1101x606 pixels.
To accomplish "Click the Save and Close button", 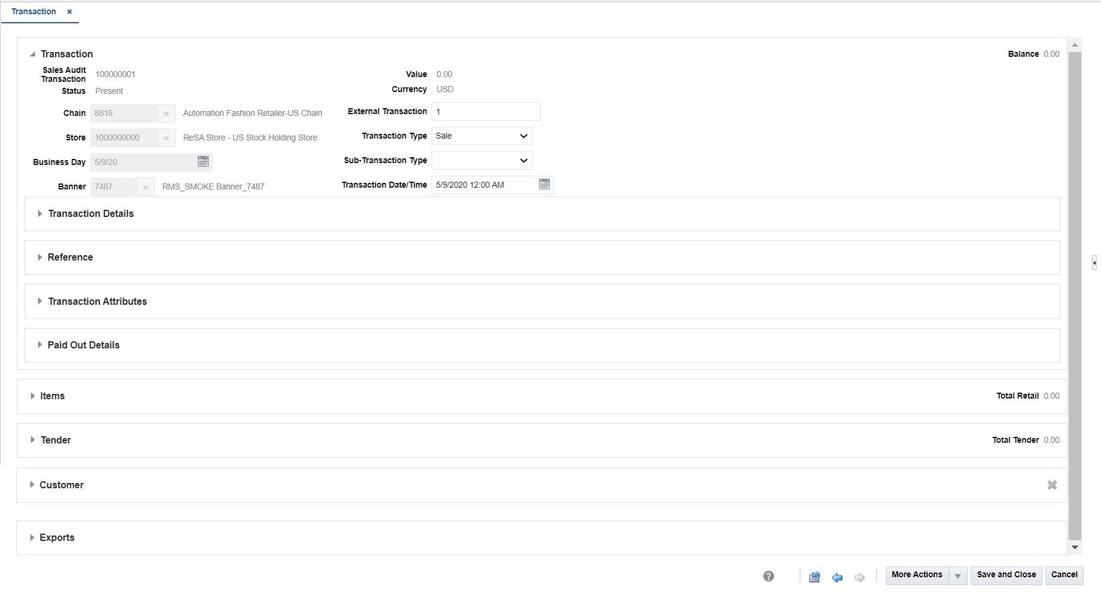I will coord(1006,575).
